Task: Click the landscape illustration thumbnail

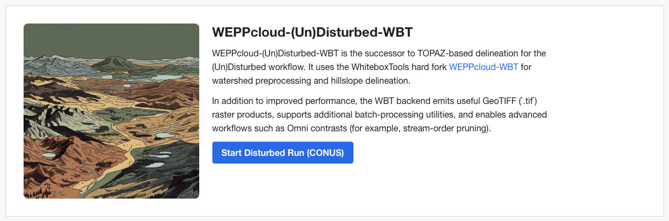Action: (111, 111)
